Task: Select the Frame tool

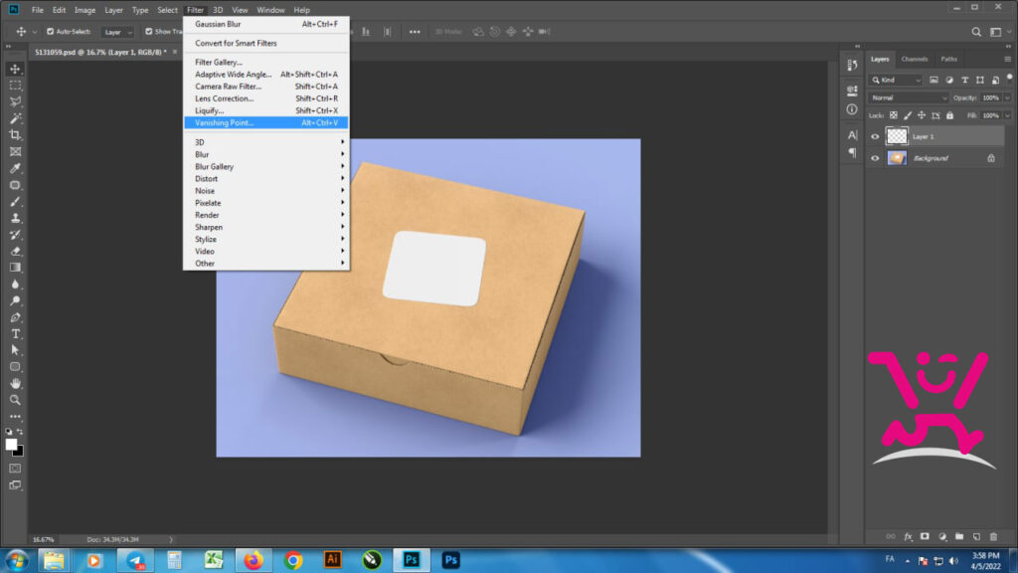Action: (15, 151)
